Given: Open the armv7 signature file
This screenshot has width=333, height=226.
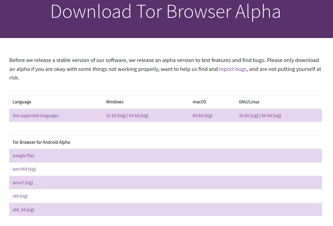Looking at the screenshot, I should click(29, 183).
